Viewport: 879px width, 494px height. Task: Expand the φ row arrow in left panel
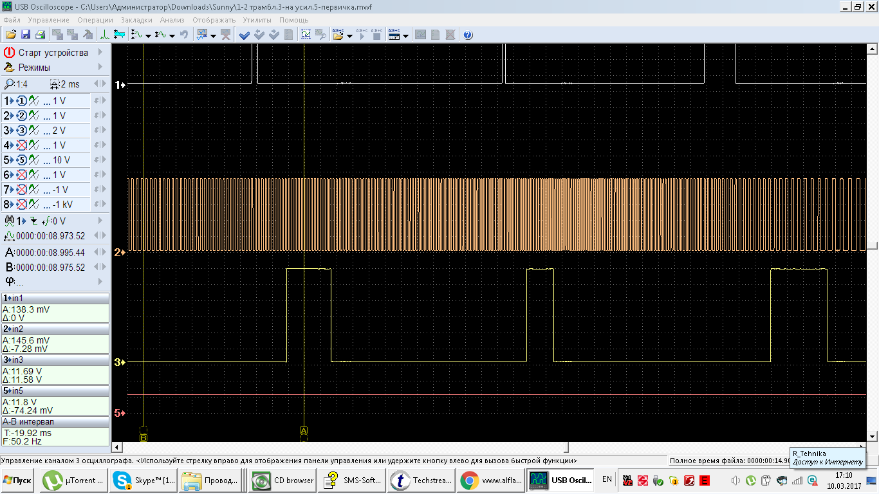tap(100, 282)
